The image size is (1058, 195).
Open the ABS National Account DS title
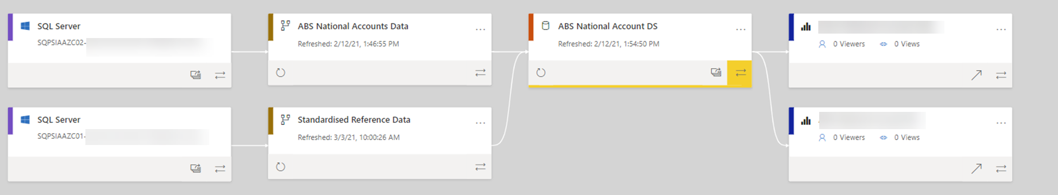(x=607, y=27)
